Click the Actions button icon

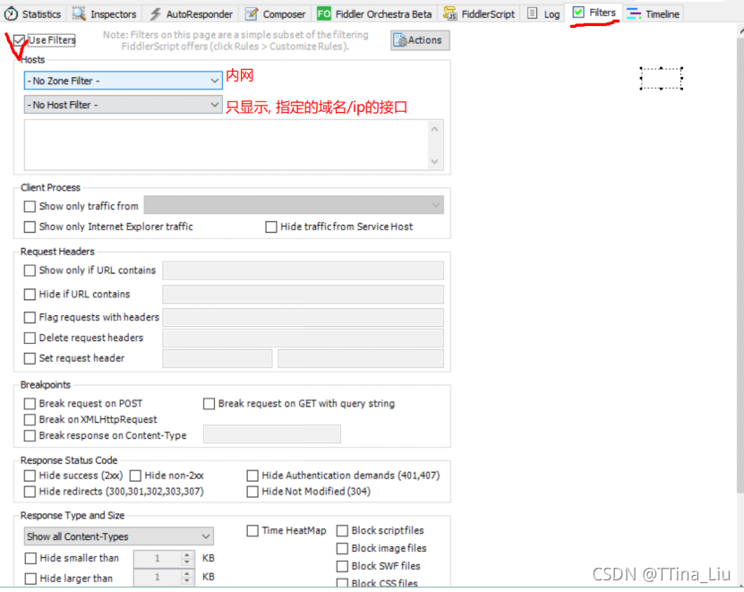coord(400,41)
